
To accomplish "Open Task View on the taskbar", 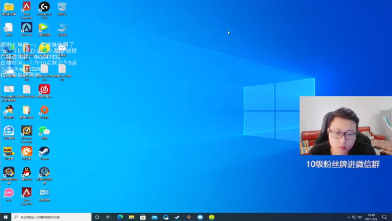I will click(x=108, y=217).
